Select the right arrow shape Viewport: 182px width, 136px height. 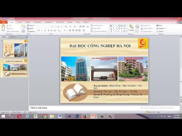(119, 28)
